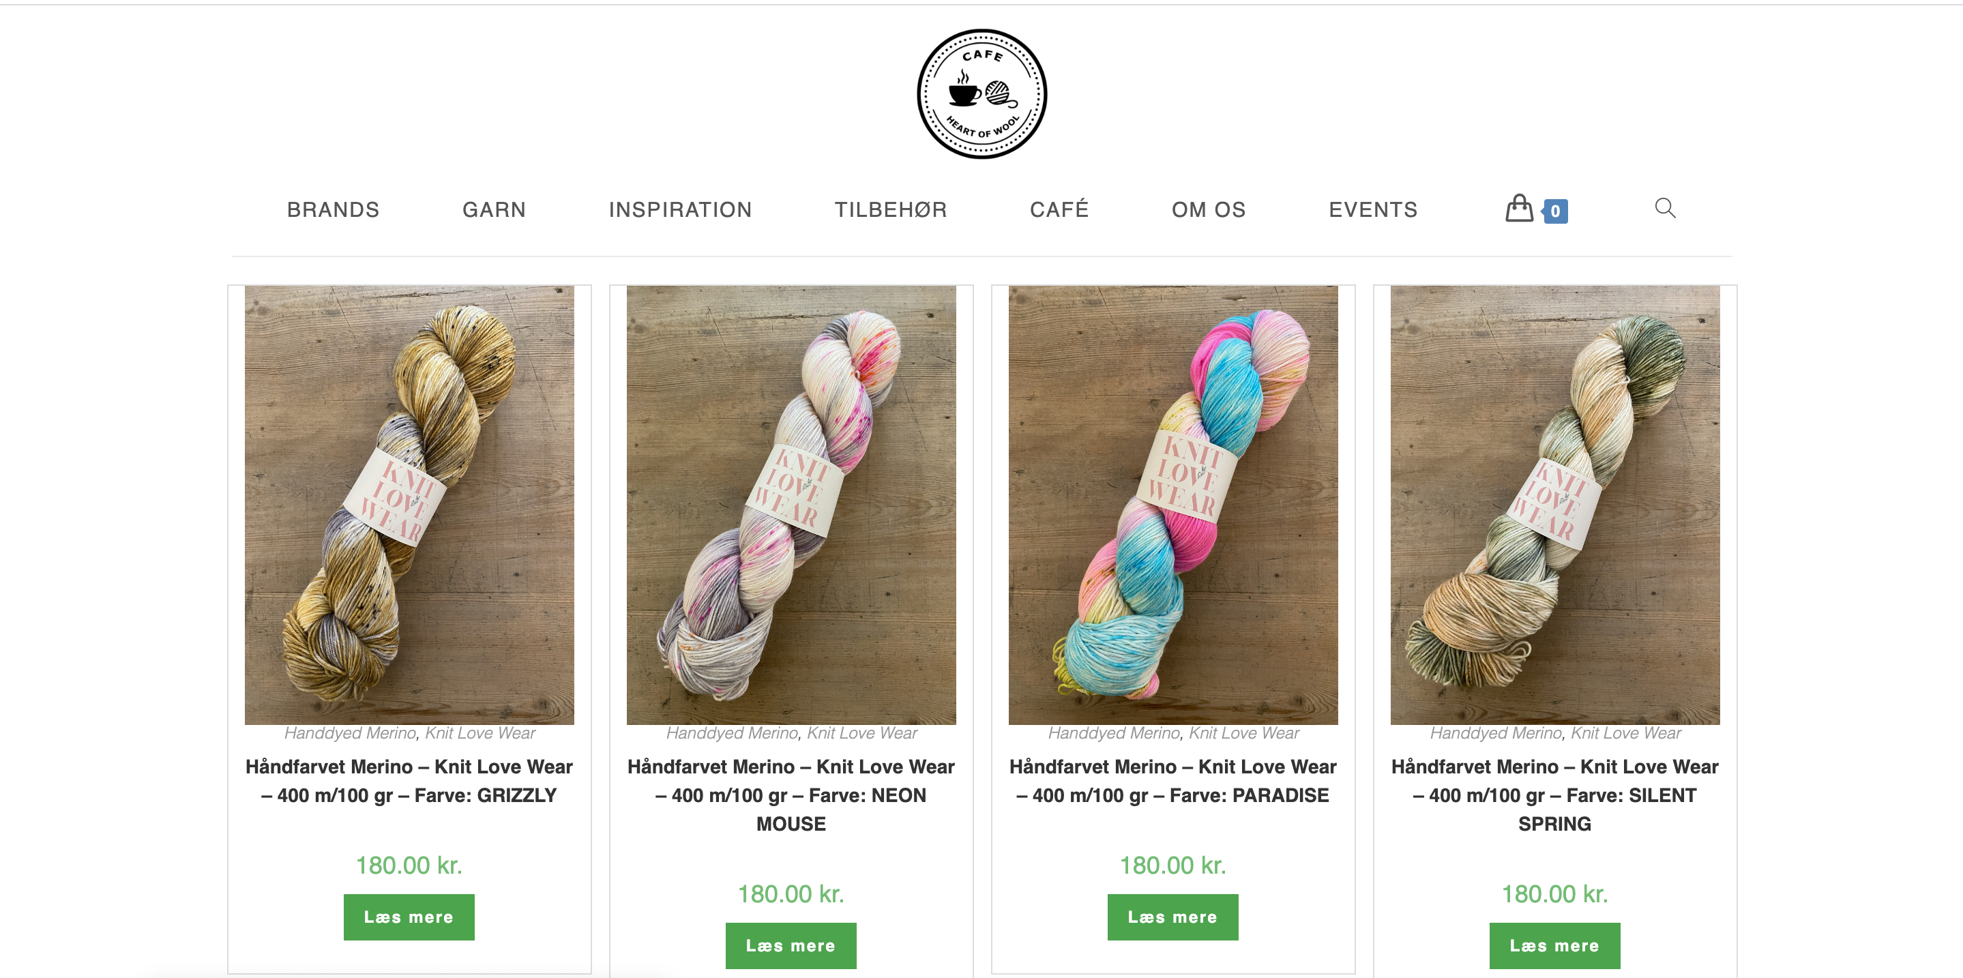Click the GRIZZLY yarn product image
The image size is (1963, 978).
coord(409,504)
